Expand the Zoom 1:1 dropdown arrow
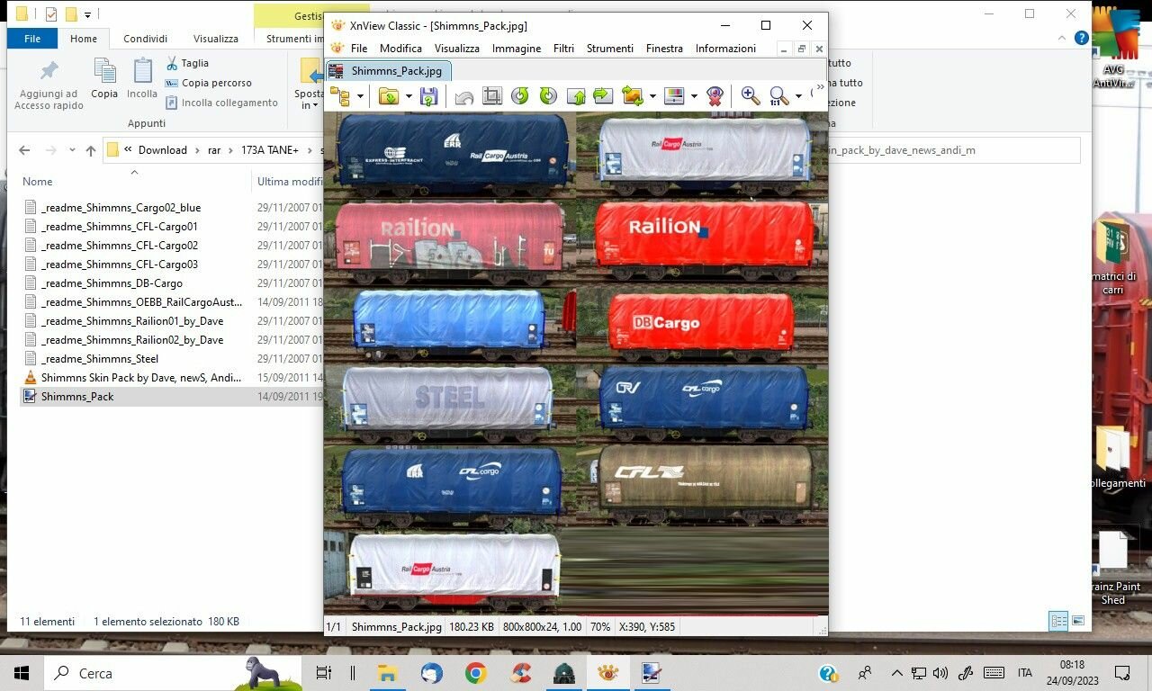The width and height of the screenshot is (1152, 691). 798,96
